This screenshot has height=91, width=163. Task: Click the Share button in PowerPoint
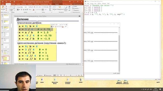[x=78, y=4]
